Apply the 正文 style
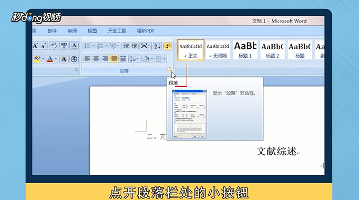Image resolution: width=359 pixels, height=200 pixels. click(x=190, y=50)
